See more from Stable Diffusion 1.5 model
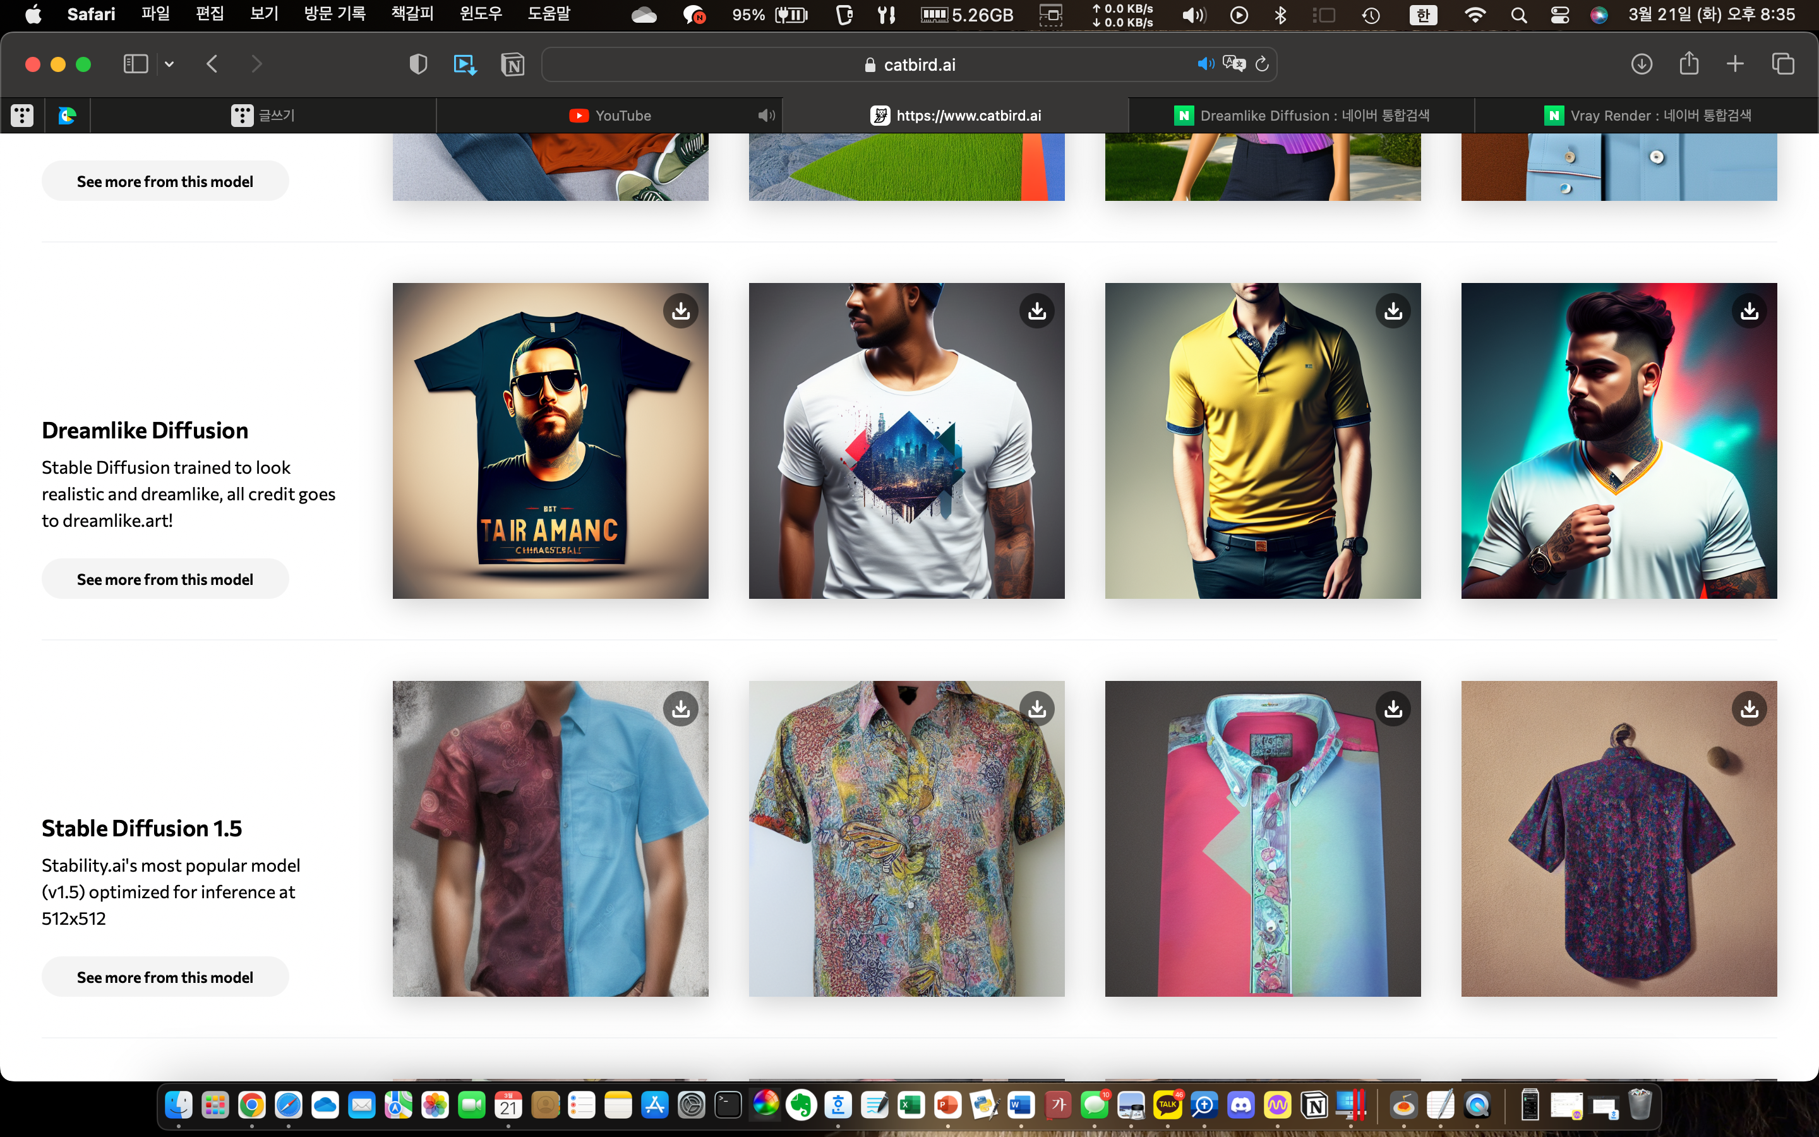Viewport: 1819px width, 1137px height. click(x=165, y=977)
